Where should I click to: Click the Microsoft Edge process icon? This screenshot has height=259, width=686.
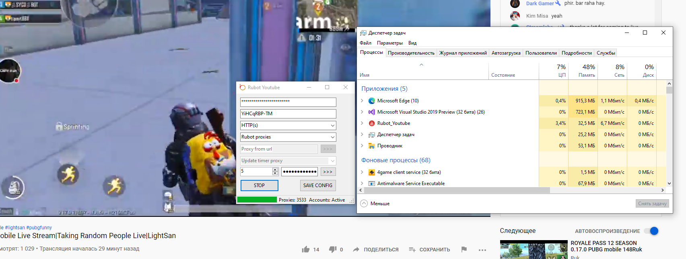(372, 101)
